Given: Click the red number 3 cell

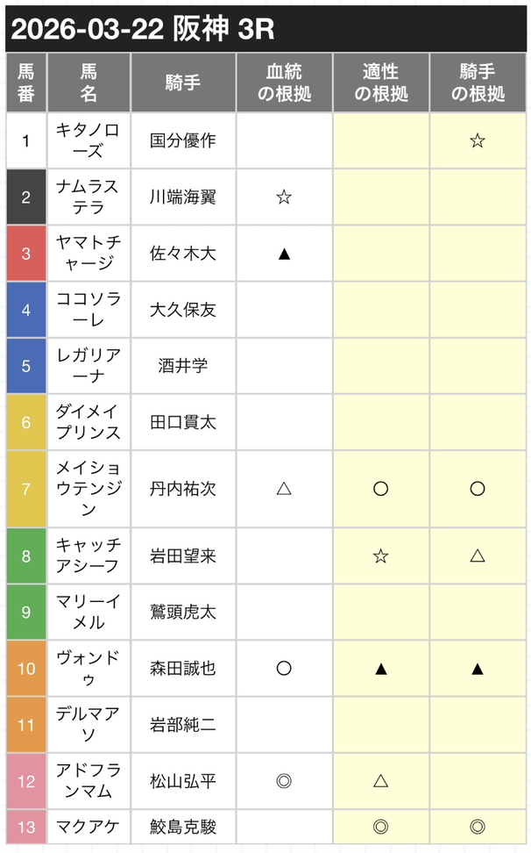Looking at the screenshot, I should (26, 253).
